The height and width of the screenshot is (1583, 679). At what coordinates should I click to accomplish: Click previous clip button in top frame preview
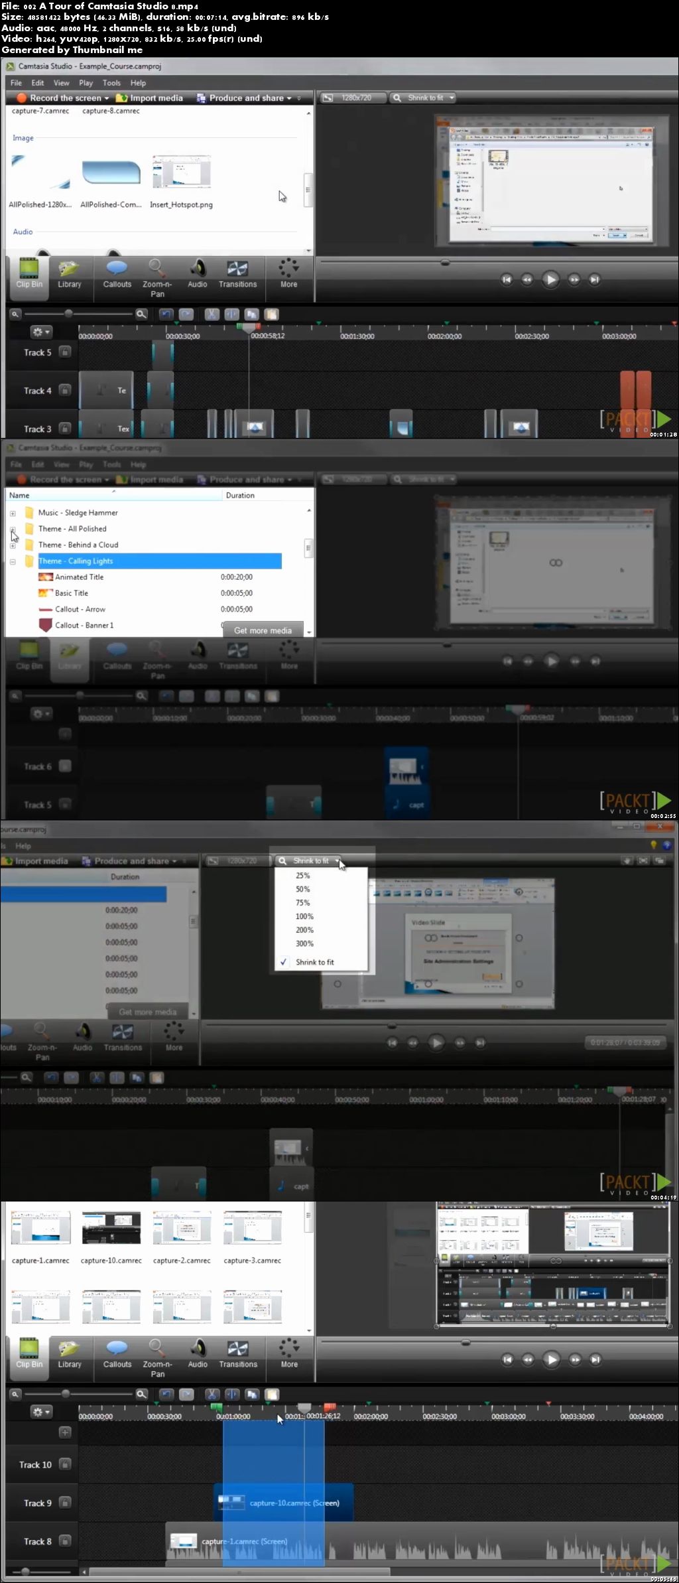point(507,279)
